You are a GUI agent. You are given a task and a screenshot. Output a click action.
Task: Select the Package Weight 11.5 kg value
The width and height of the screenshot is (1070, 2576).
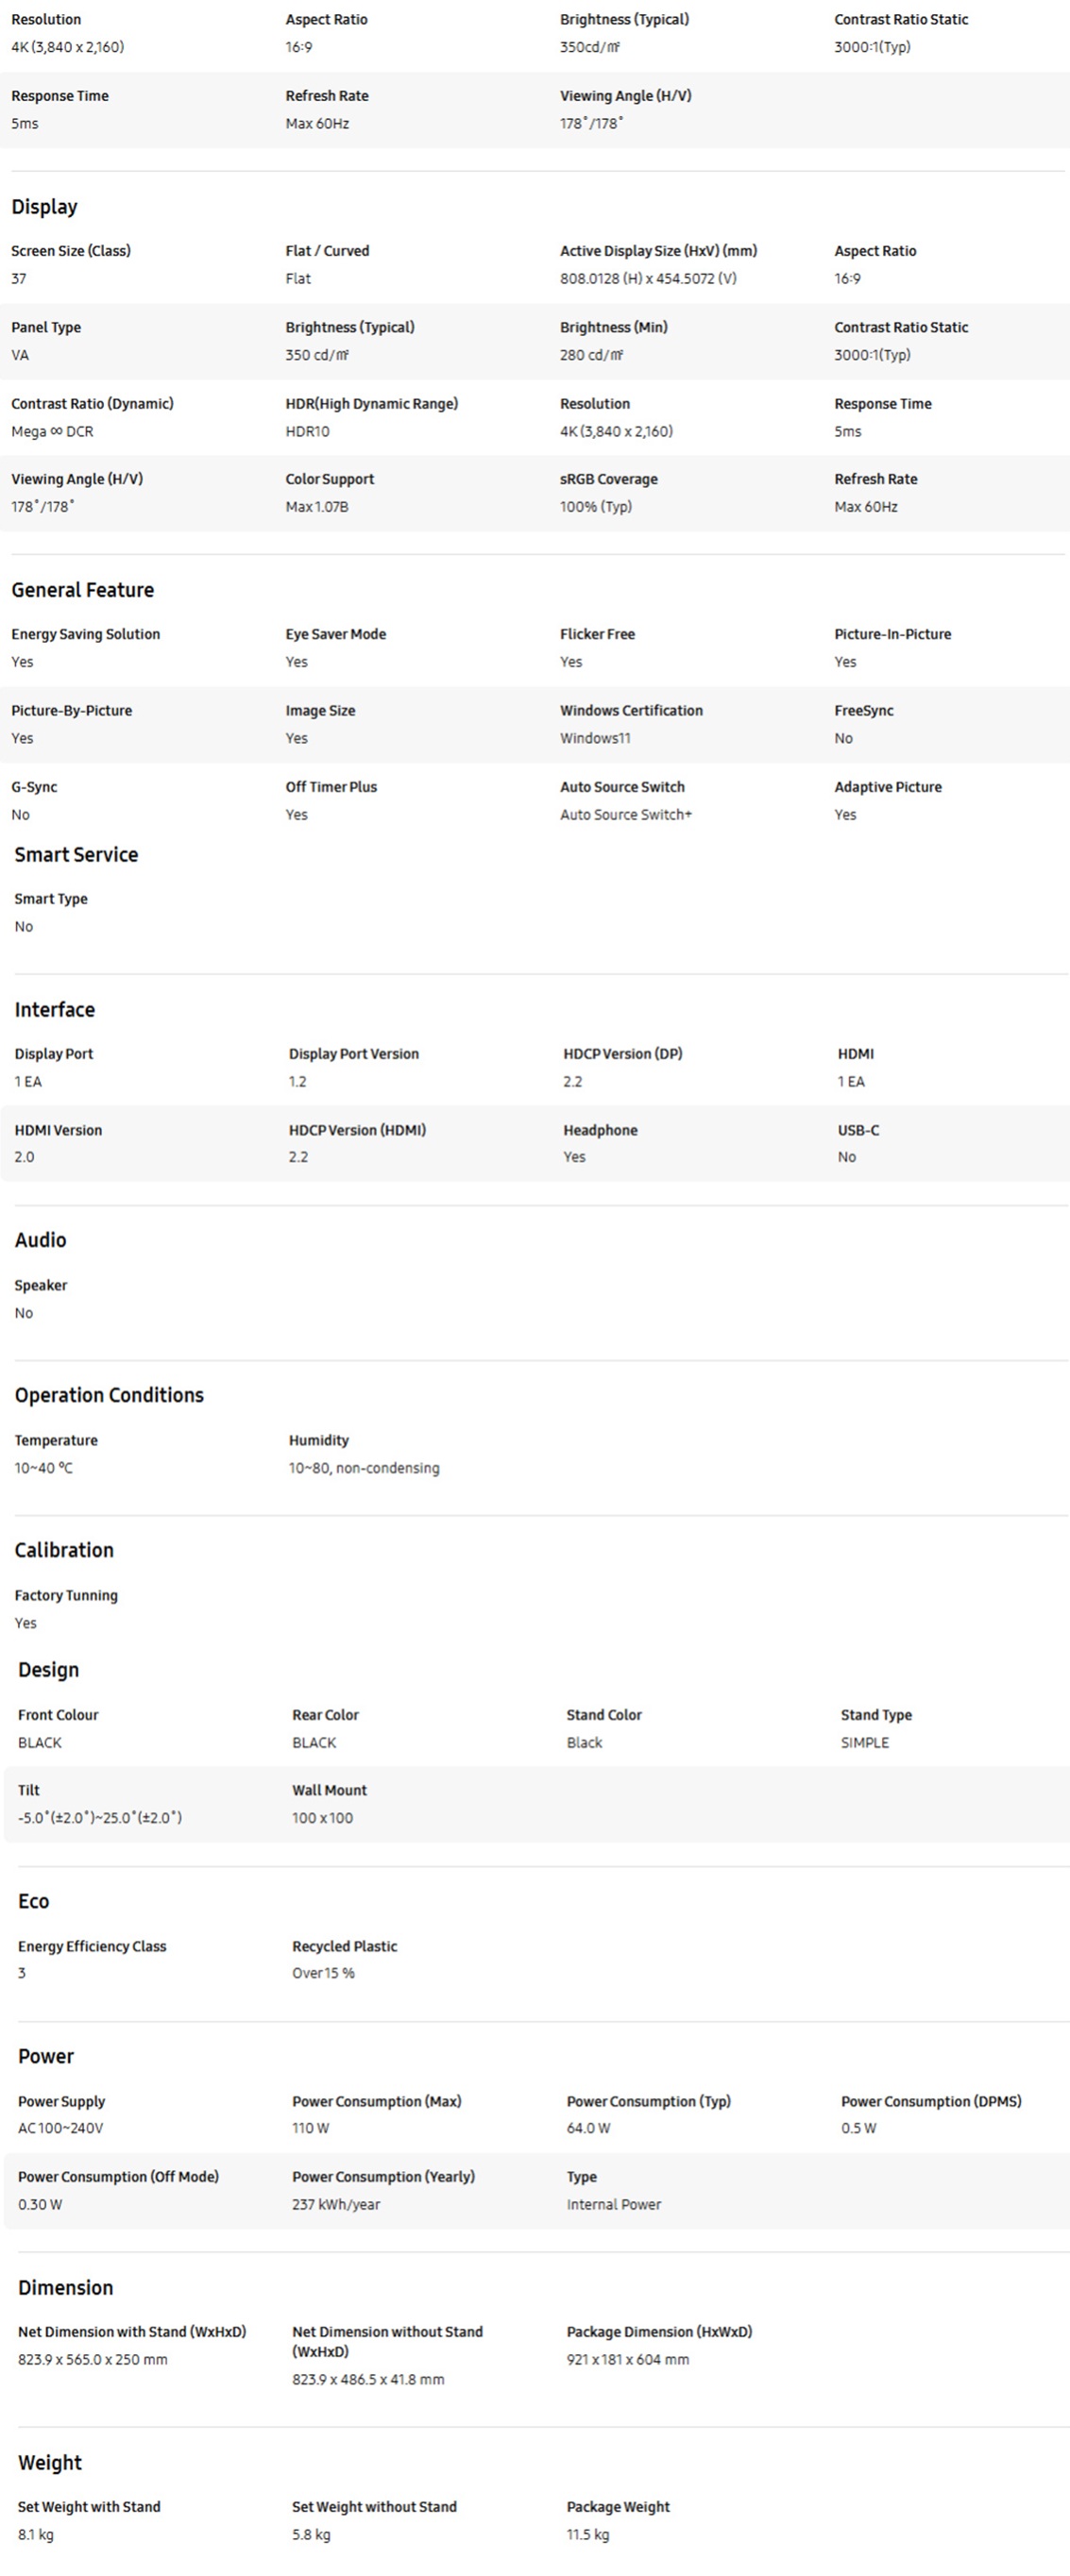coord(587,2535)
